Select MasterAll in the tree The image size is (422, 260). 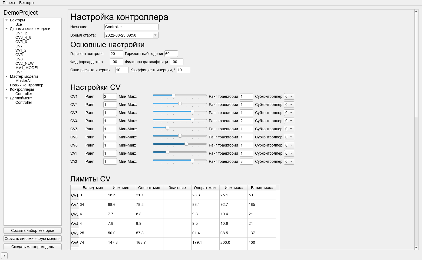click(24, 81)
